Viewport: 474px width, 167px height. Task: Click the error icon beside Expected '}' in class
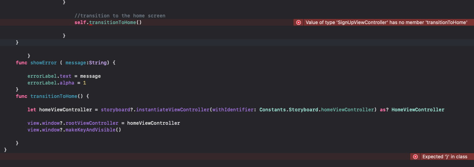click(415, 157)
